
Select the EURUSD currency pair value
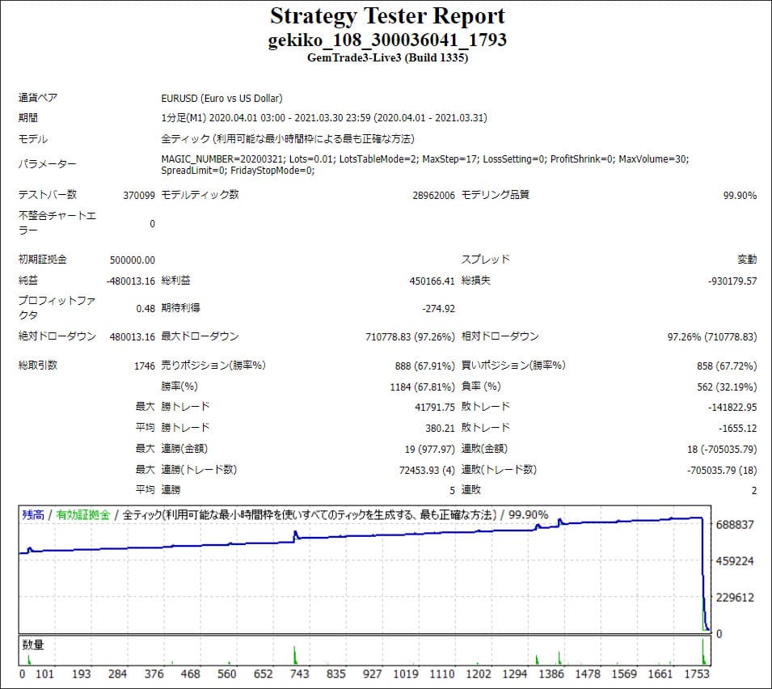coord(221,98)
